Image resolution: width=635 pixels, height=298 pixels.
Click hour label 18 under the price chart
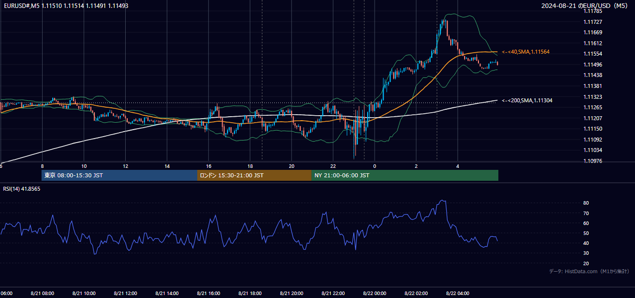tap(250, 166)
